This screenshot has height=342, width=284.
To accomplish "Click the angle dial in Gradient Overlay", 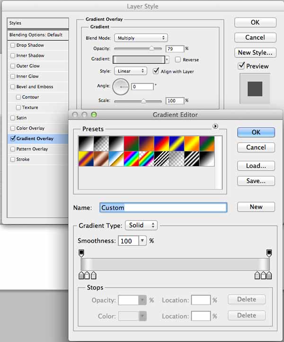I will click(x=121, y=87).
